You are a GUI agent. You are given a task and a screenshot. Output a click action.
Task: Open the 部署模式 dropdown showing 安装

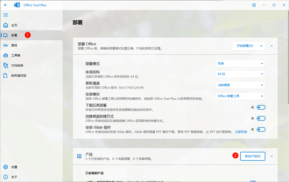click(240, 64)
